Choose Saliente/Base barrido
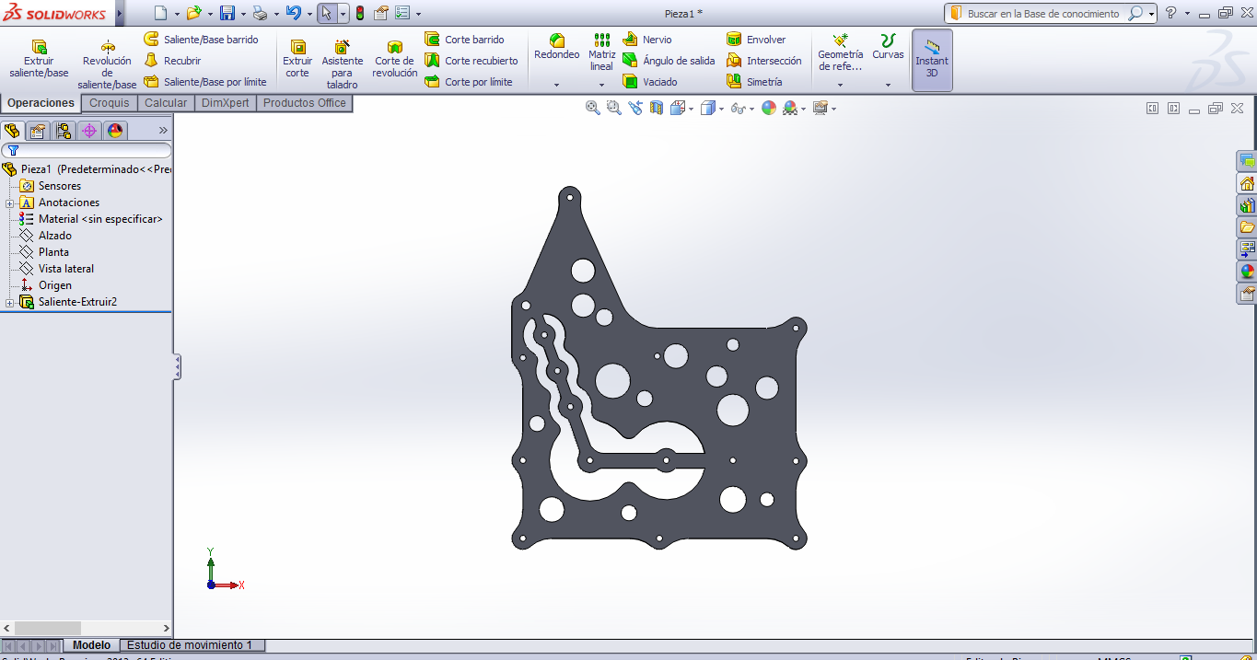Image resolution: width=1257 pixels, height=660 pixels. pos(201,40)
